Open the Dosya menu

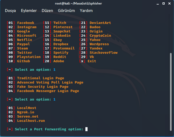(x=10, y=11)
